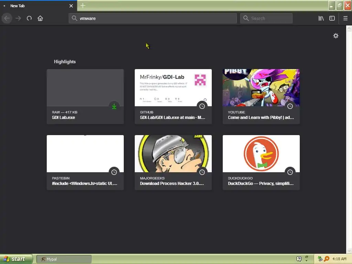
Task: Click the magnifier icon in Search box
Action: pos(246,18)
